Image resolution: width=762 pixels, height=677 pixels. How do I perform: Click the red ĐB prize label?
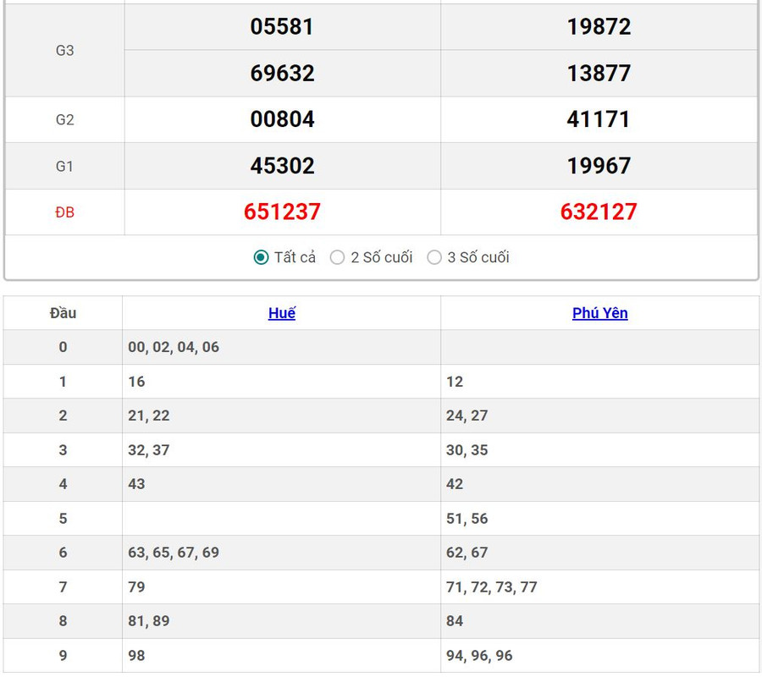[65, 212]
